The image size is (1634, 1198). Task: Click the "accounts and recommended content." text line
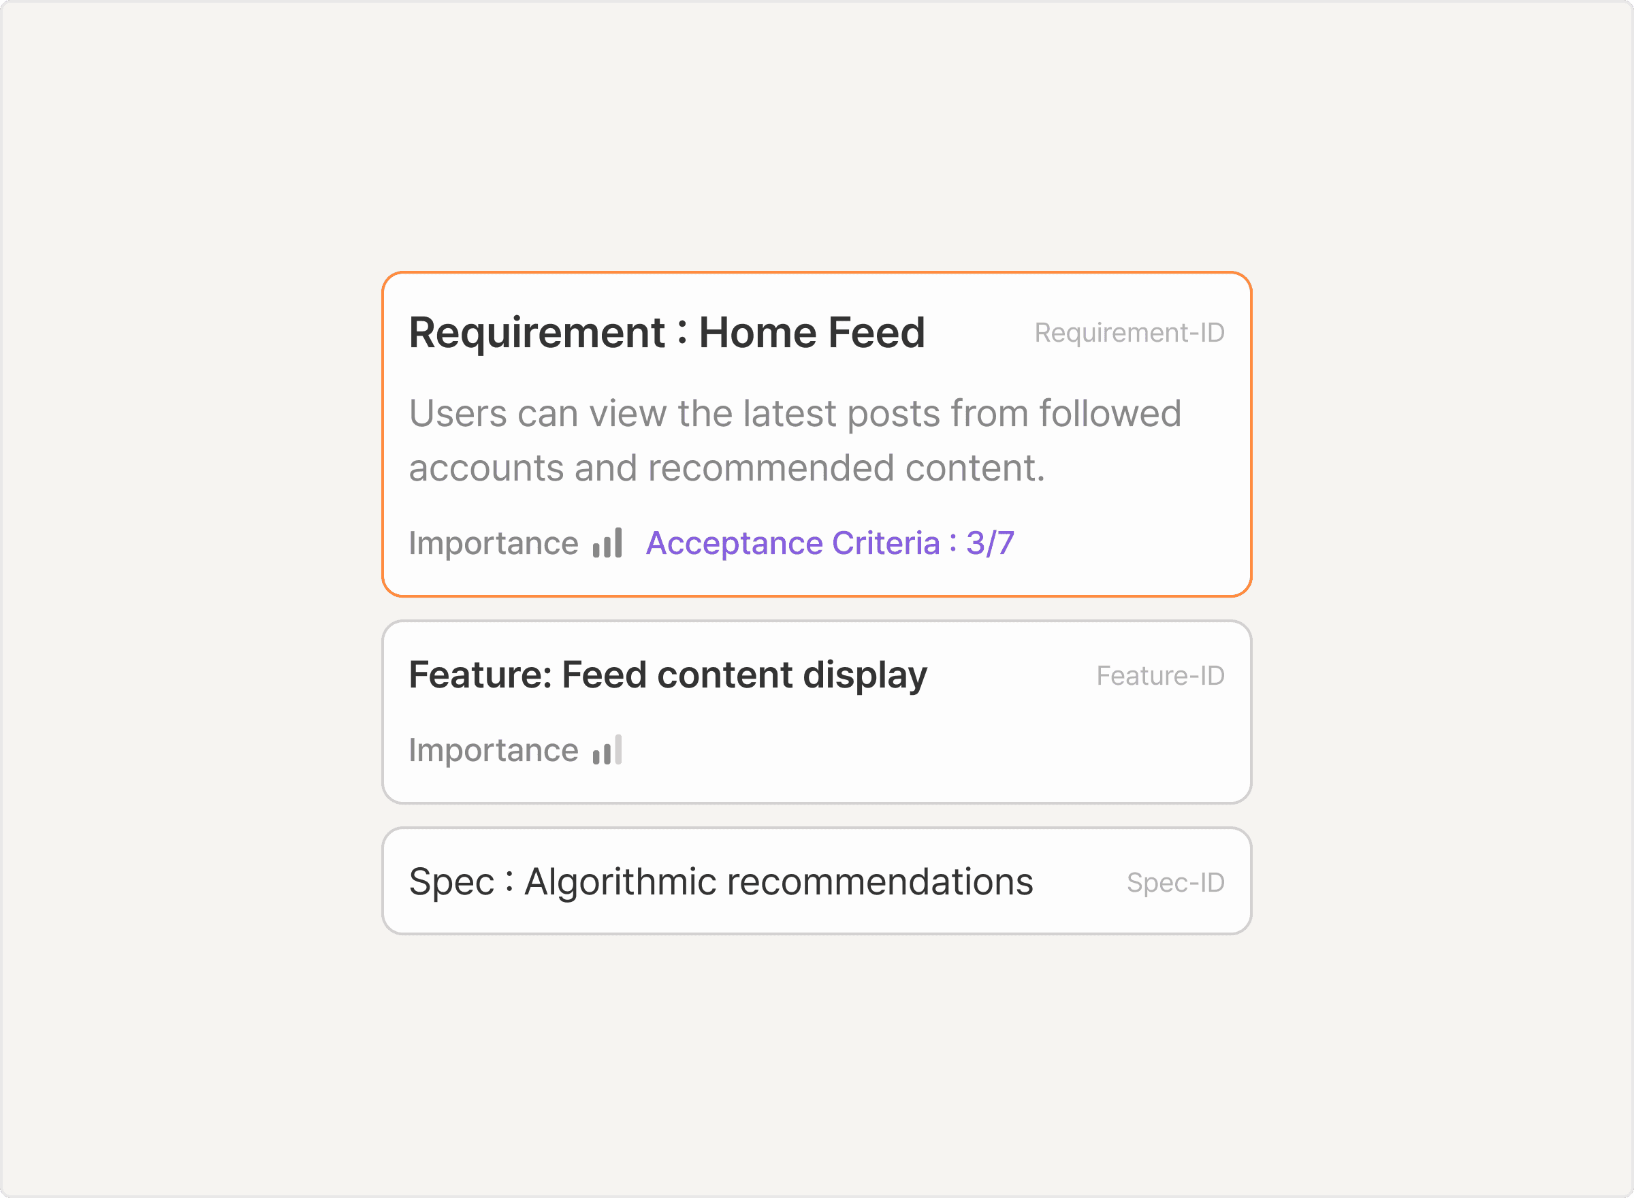[x=726, y=468]
